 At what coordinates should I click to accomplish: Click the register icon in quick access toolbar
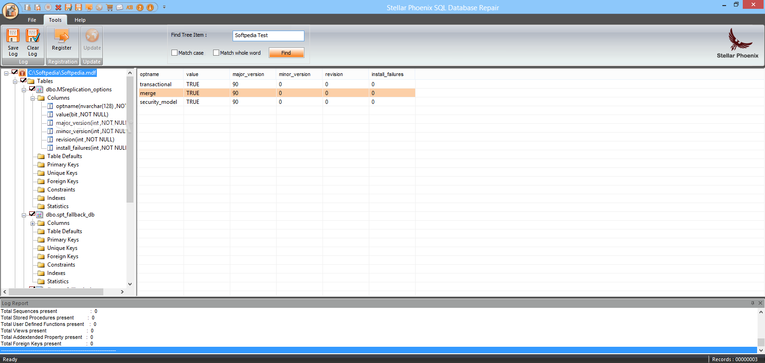[x=89, y=7]
